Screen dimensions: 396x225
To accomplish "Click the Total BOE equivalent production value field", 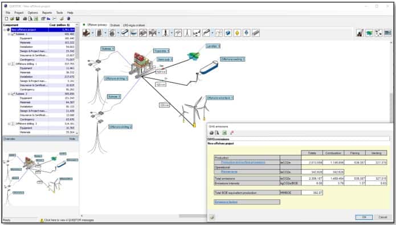I will pyautogui.click(x=312, y=193).
